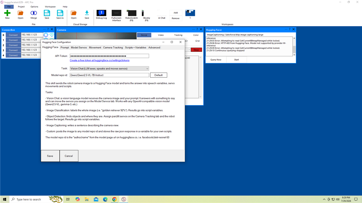Open Google Chrome from taskbar
Viewport: 362px width, 203px height.
pyautogui.click(x=114, y=199)
